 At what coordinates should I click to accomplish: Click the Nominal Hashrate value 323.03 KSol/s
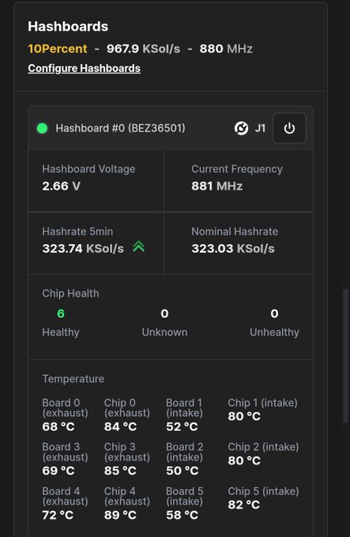pyautogui.click(x=233, y=248)
